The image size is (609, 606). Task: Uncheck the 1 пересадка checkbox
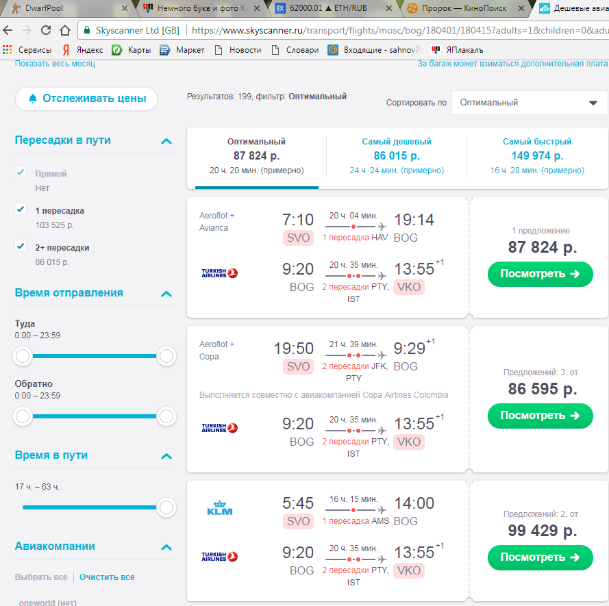21,210
